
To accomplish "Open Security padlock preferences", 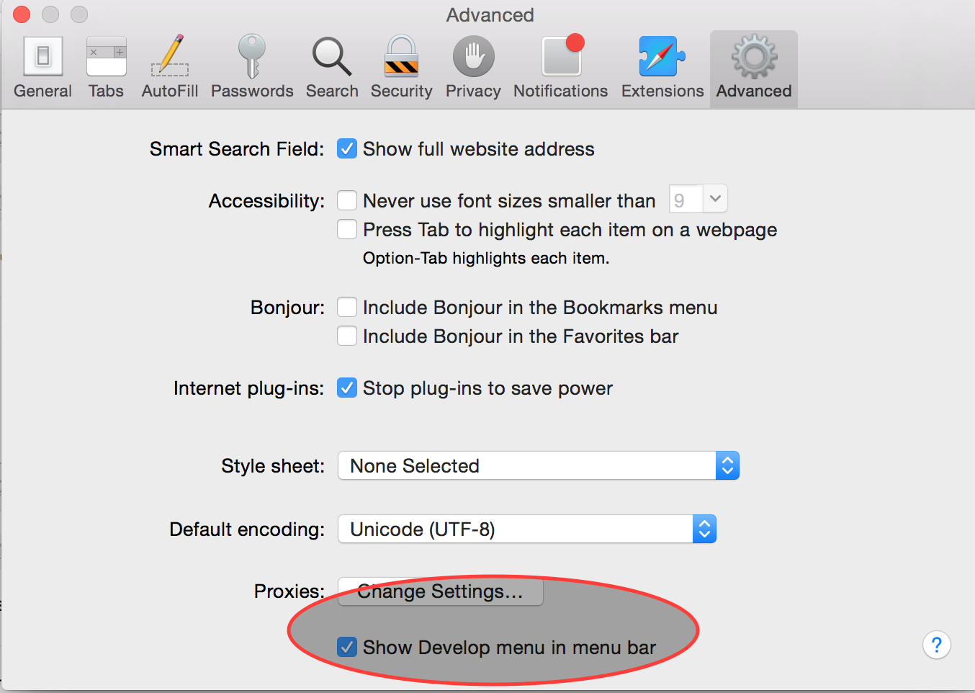I will coord(401,68).
